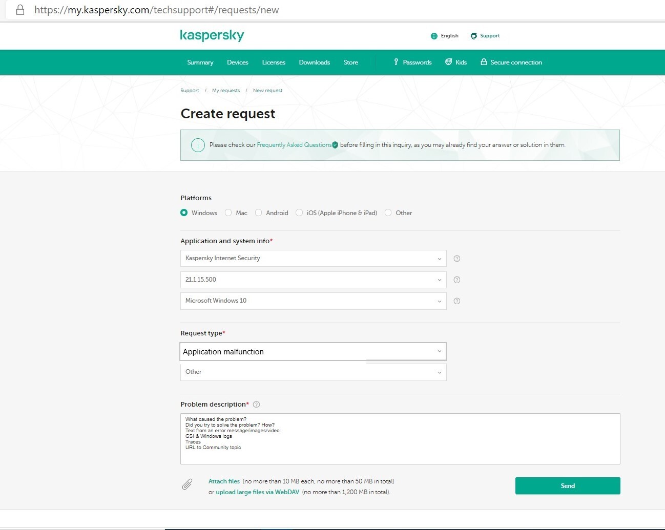Open the Passwords section

[412, 62]
